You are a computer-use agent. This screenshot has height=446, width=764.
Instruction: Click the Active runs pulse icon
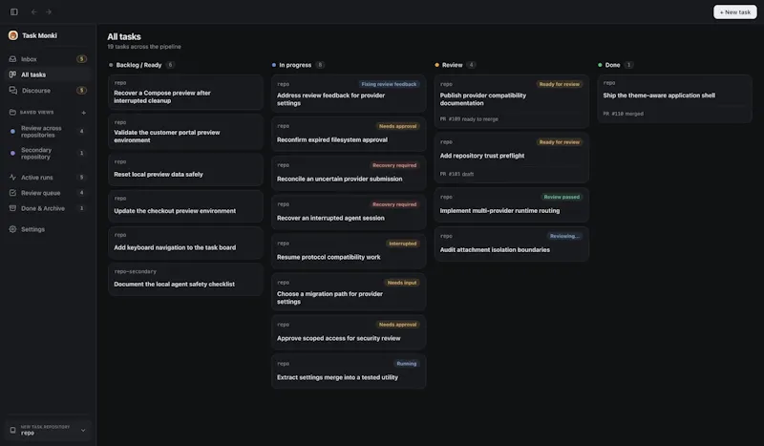(x=12, y=178)
